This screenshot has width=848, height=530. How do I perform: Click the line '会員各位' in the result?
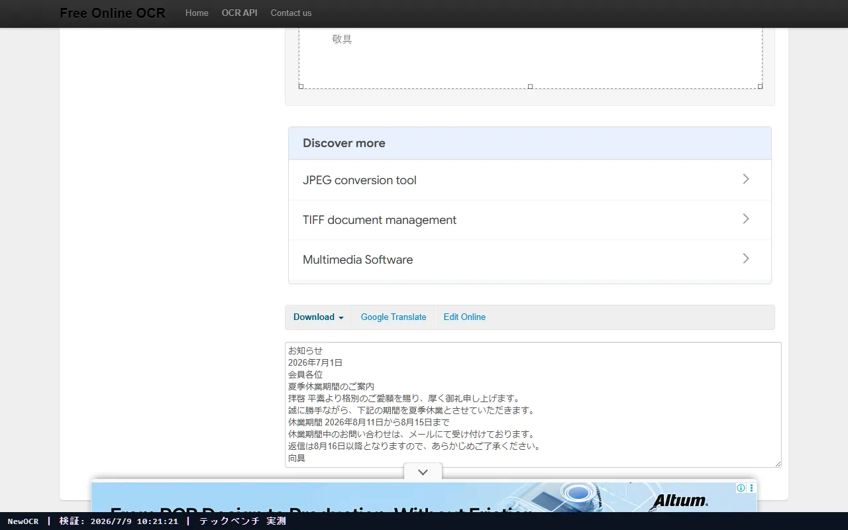pos(305,374)
